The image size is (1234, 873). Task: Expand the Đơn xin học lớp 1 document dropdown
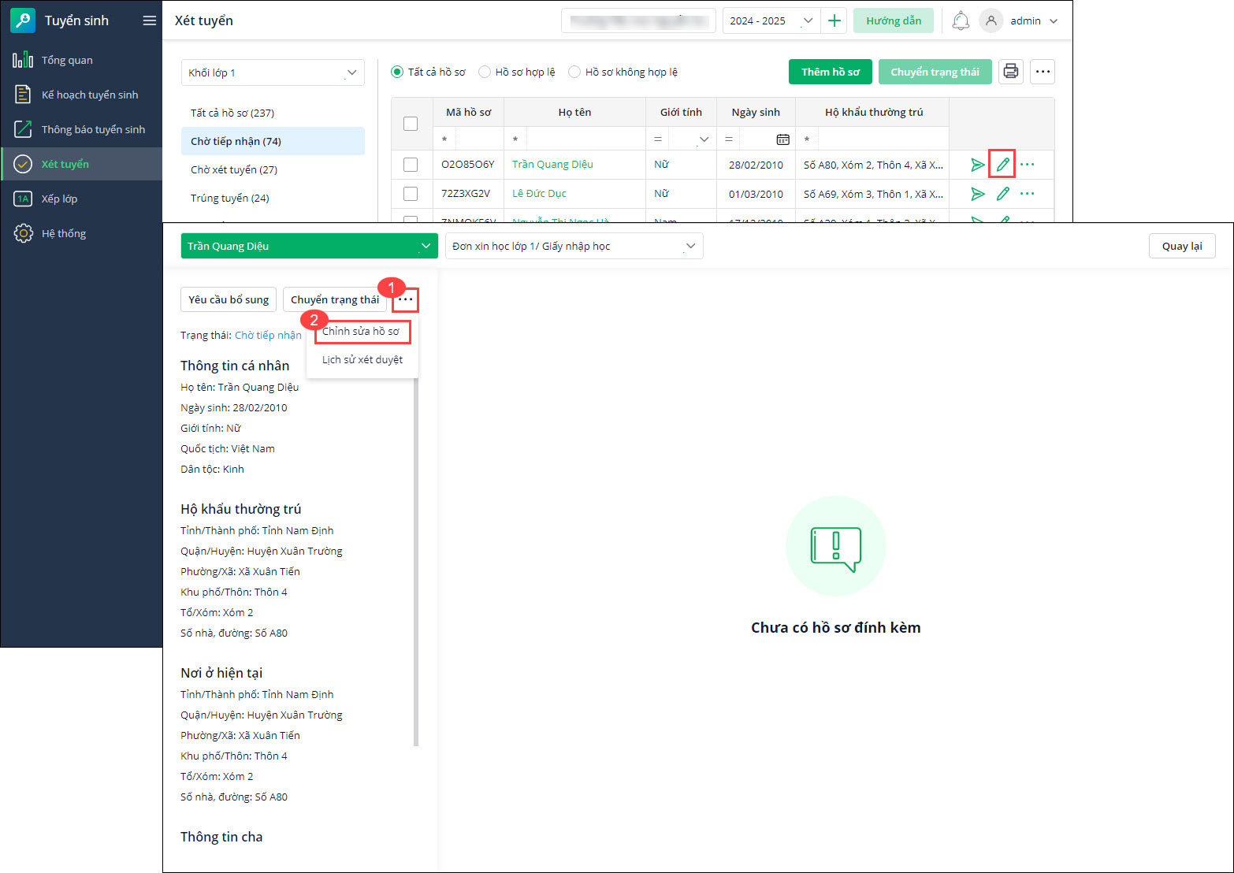coord(574,246)
